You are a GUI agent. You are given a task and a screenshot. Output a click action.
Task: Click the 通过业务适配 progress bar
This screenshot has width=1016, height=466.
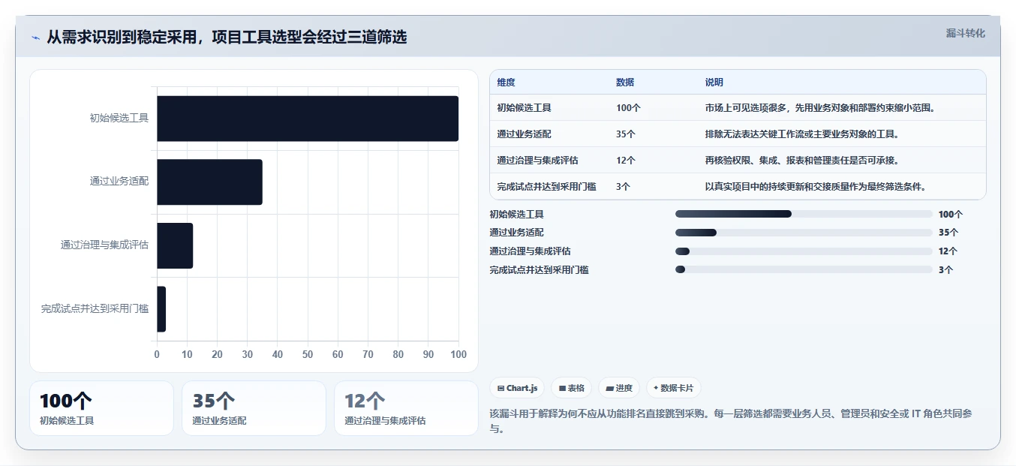click(x=804, y=233)
